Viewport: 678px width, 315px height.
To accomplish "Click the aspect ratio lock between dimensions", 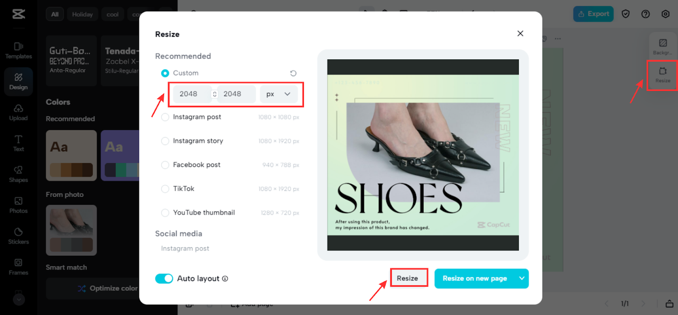I will 215,94.
